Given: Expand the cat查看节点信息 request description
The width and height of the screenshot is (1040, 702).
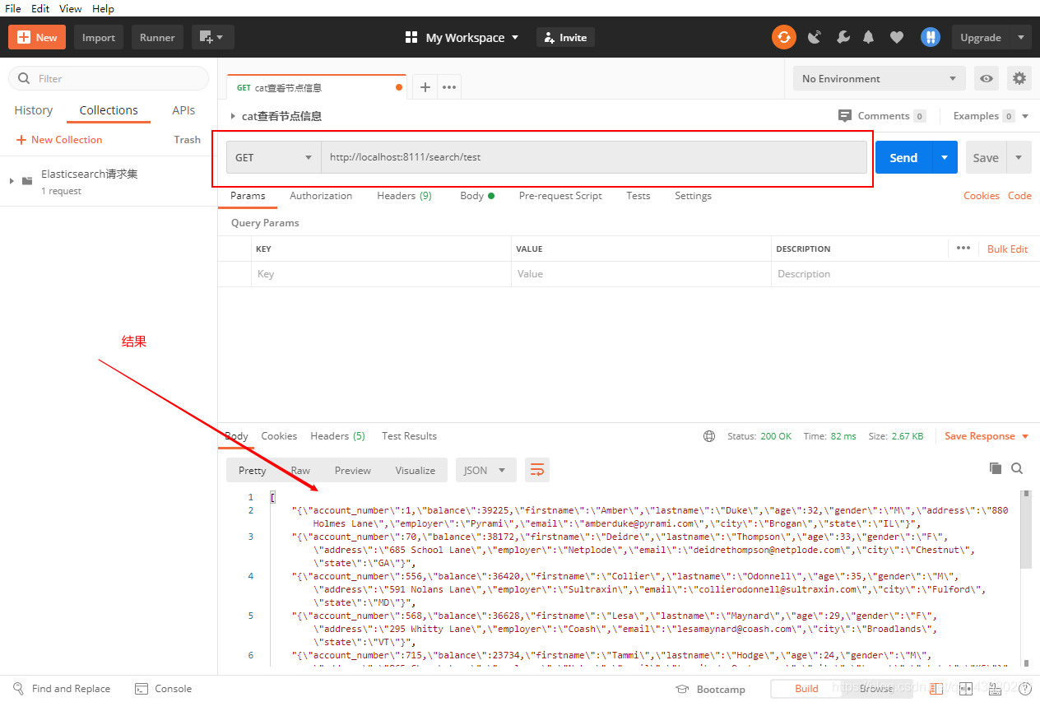Looking at the screenshot, I should pyautogui.click(x=233, y=117).
